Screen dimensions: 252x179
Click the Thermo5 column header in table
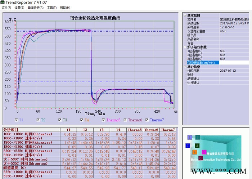click(135, 130)
